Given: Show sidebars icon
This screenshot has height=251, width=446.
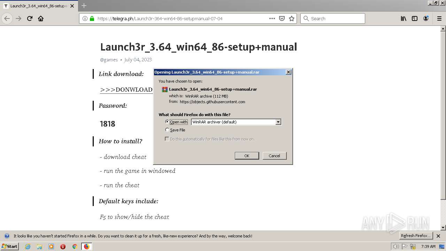Looking at the screenshot, I should [415, 18].
